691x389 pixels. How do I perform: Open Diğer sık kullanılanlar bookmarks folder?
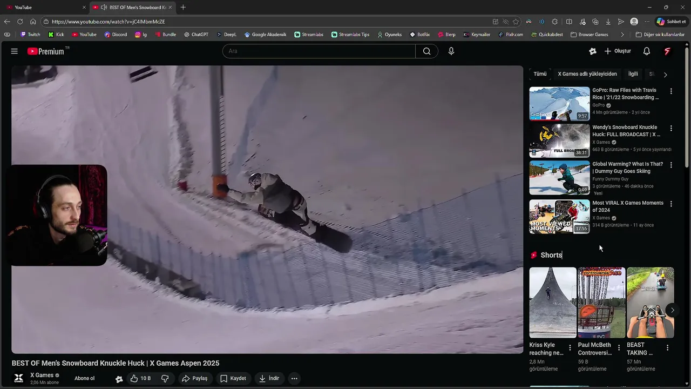(x=660, y=35)
